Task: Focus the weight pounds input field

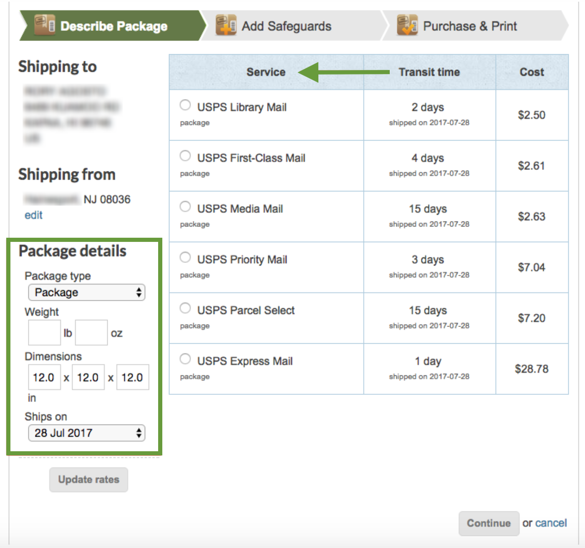Action: click(44, 332)
